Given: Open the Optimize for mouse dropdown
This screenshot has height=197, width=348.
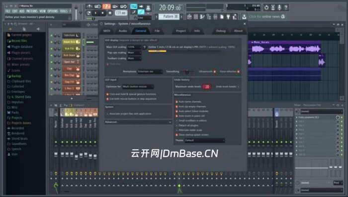Looking at the screenshot, I should [138, 87].
